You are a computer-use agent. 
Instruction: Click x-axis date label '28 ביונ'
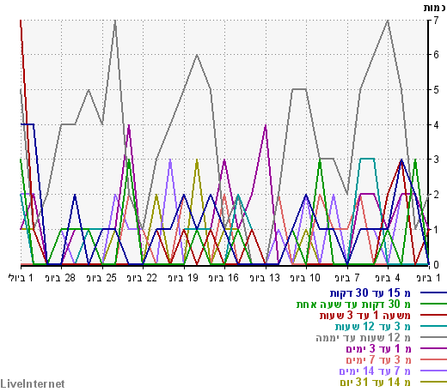tap(60, 278)
